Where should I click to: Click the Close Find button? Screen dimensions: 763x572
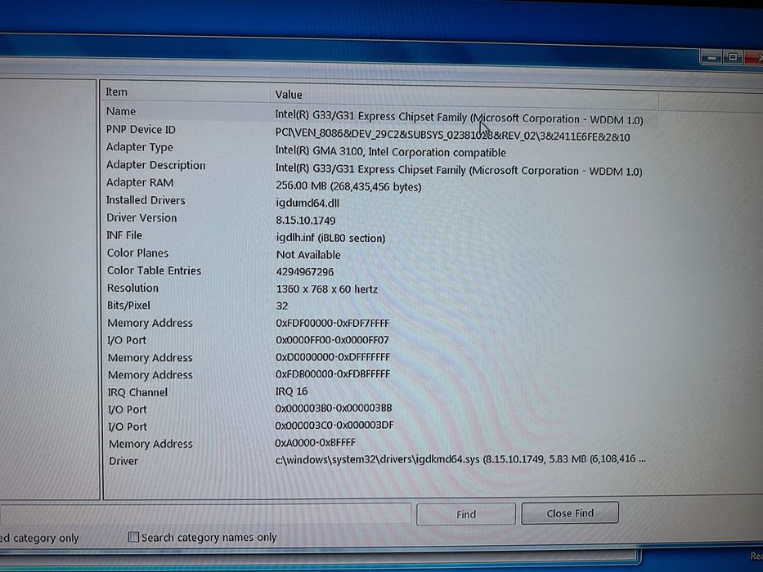(x=570, y=513)
